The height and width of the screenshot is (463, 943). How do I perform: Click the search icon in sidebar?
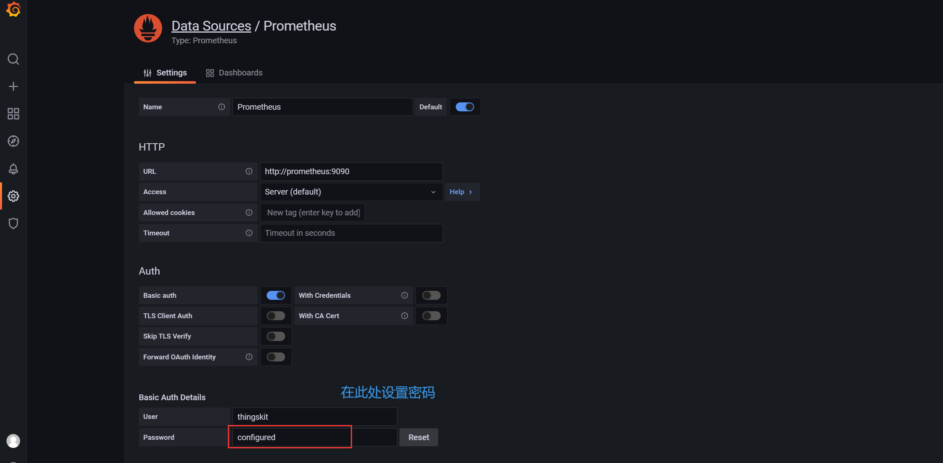click(x=13, y=59)
